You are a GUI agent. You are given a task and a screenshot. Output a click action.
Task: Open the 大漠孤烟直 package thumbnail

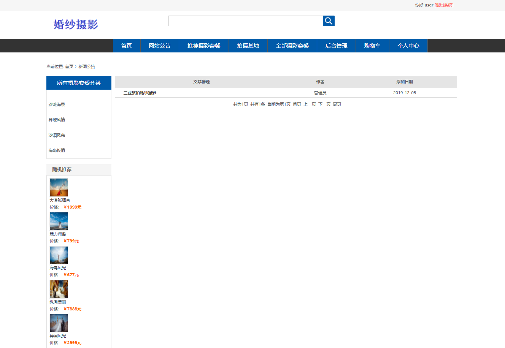pyautogui.click(x=59, y=188)
